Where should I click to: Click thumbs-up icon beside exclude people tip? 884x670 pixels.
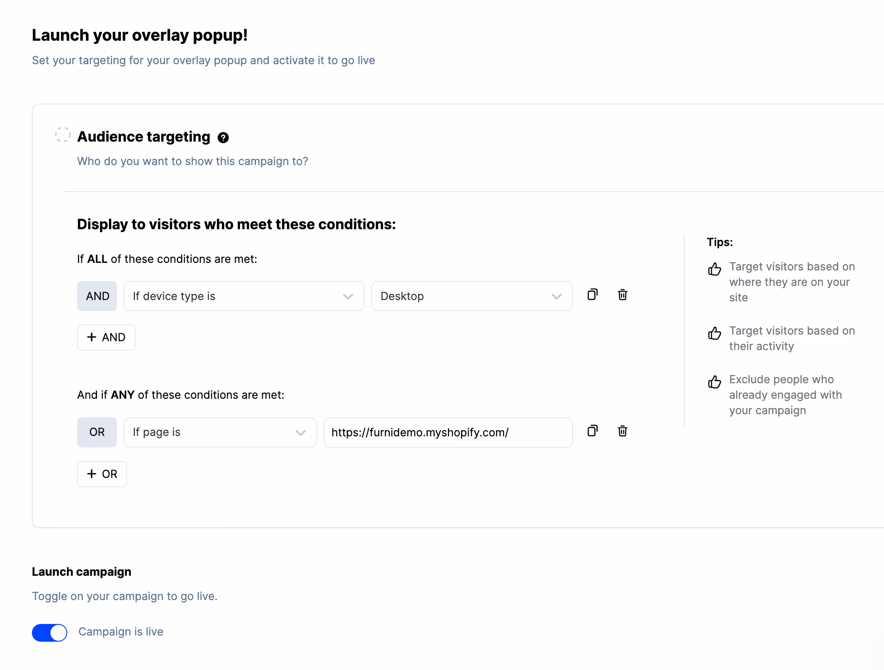(714, 381)
